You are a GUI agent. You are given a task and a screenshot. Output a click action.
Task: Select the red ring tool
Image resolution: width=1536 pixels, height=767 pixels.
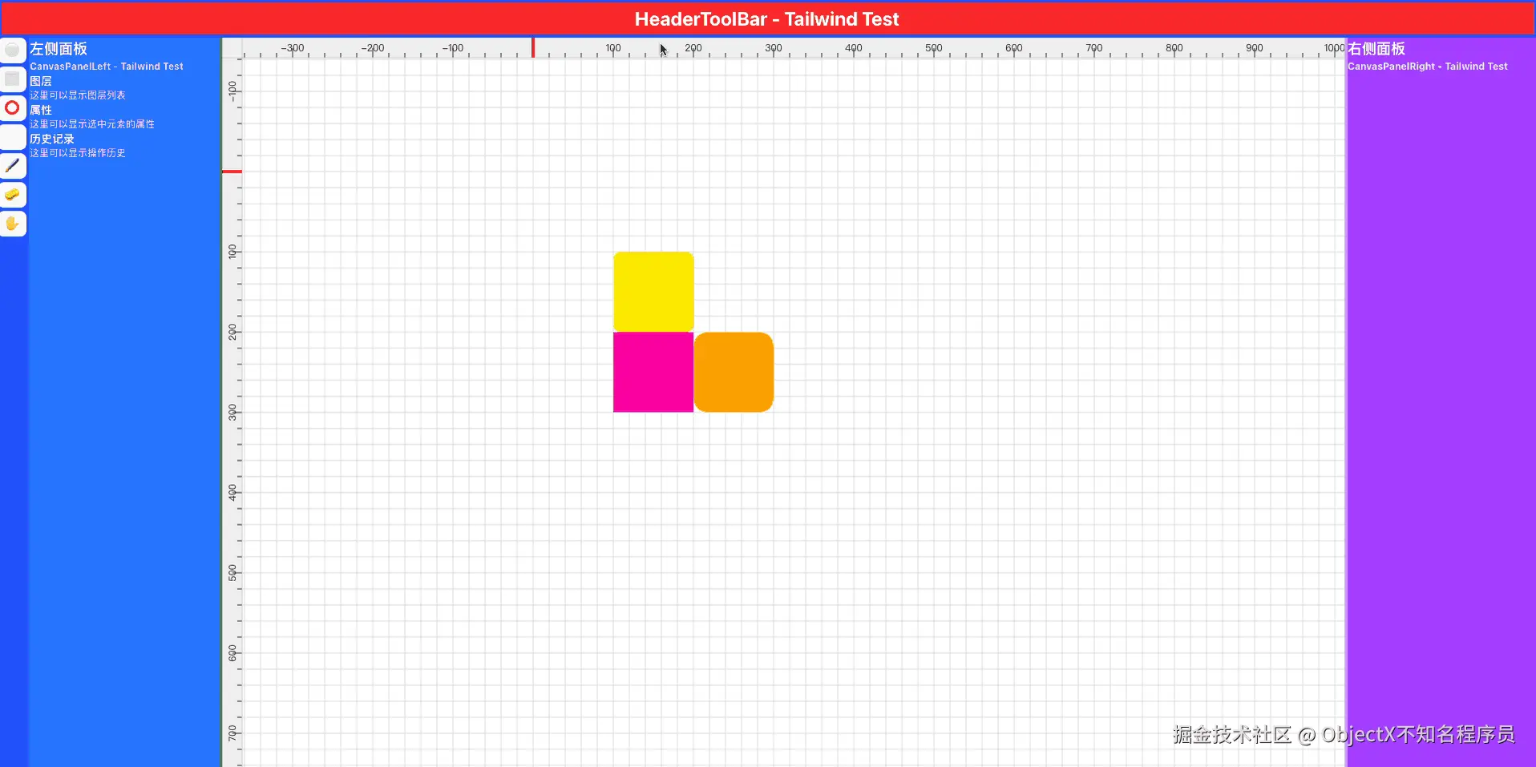(12, 107)
